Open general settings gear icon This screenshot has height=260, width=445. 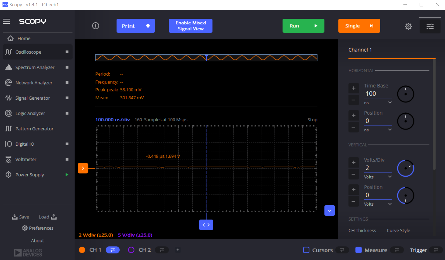coord(408,26)
